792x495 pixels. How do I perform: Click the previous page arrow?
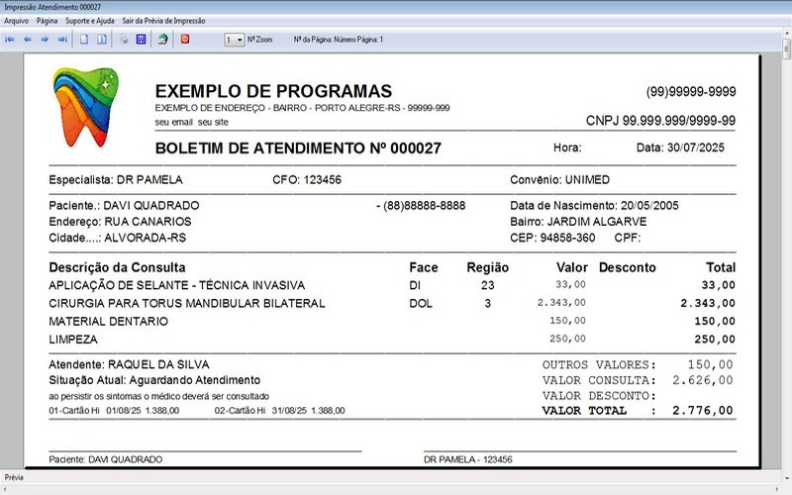(x=28, y=40)
